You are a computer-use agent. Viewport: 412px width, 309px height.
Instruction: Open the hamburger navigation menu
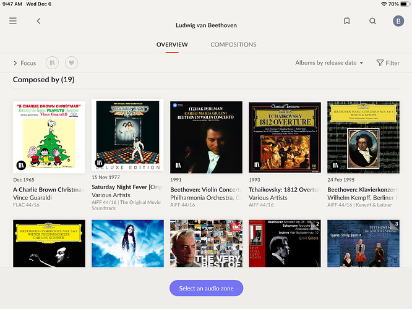pyautogui.click(x=13, y=21)
